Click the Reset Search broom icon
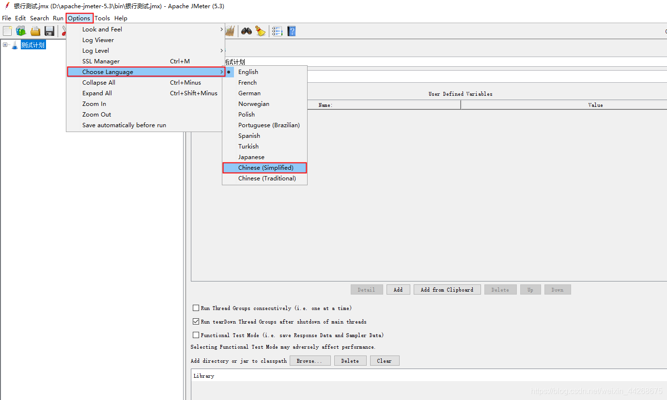Screen dimensions: 667x400 point(261,31)
